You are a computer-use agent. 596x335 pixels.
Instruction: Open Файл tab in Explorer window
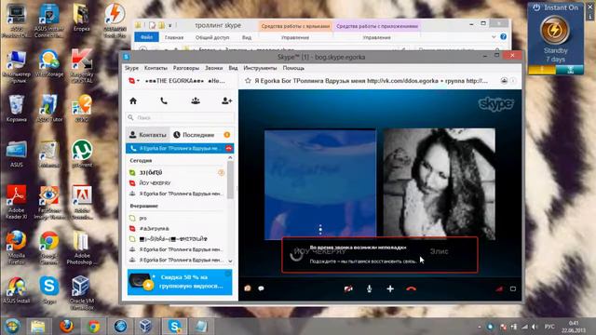[x=146, y=37]
